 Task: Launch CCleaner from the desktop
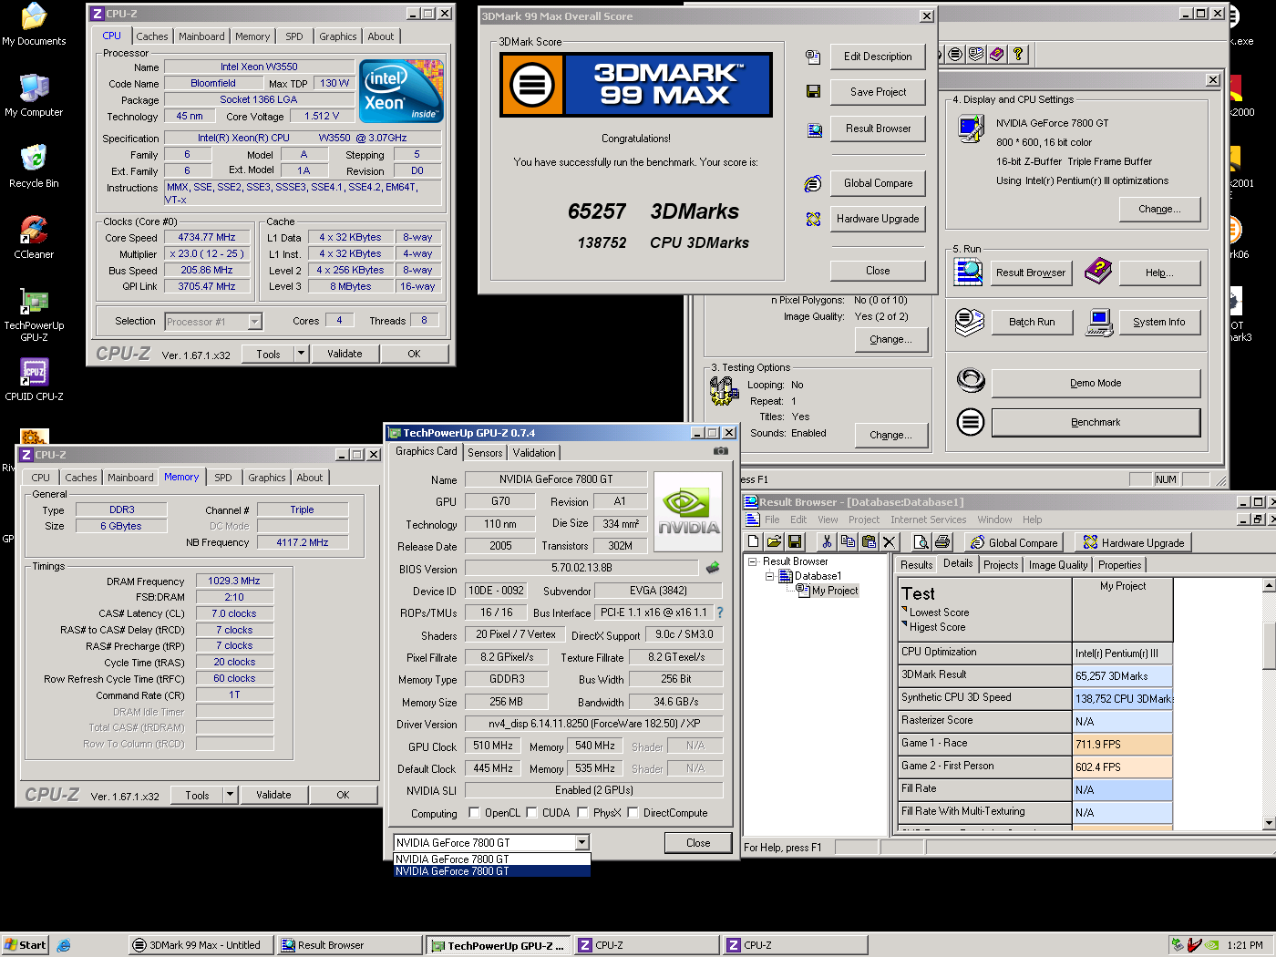point(34,238)
